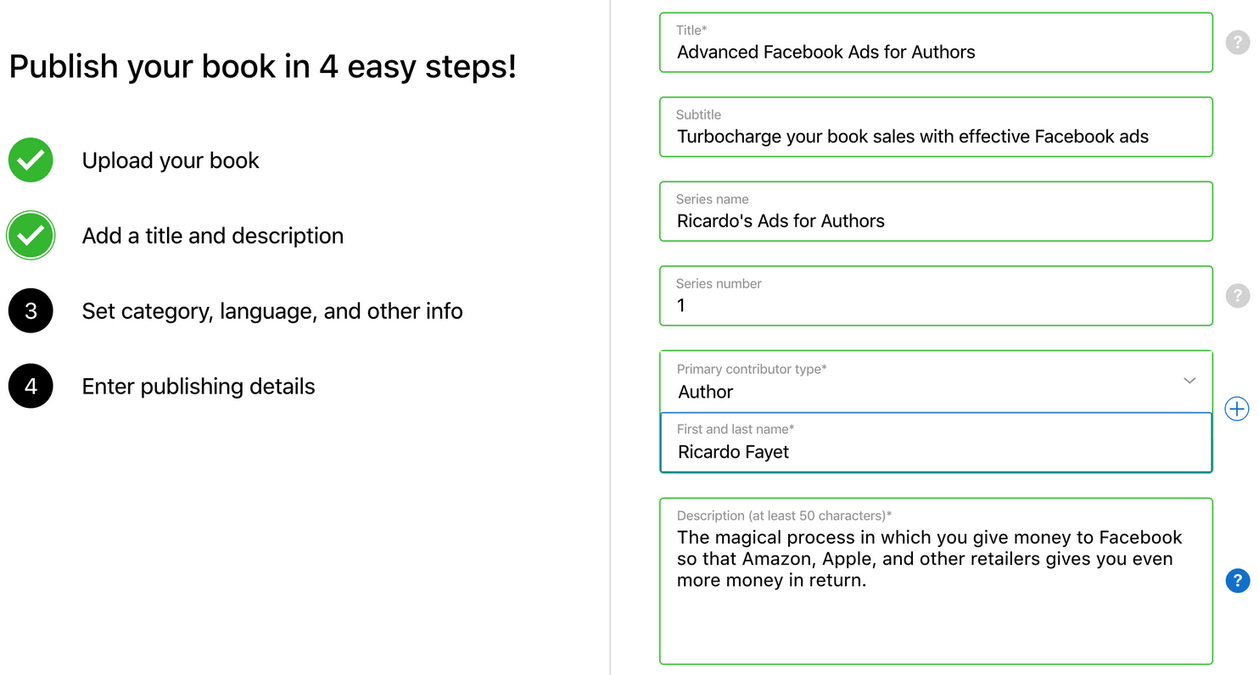
Task: Go to Add a title and description step
Action: tap(213, 236)
